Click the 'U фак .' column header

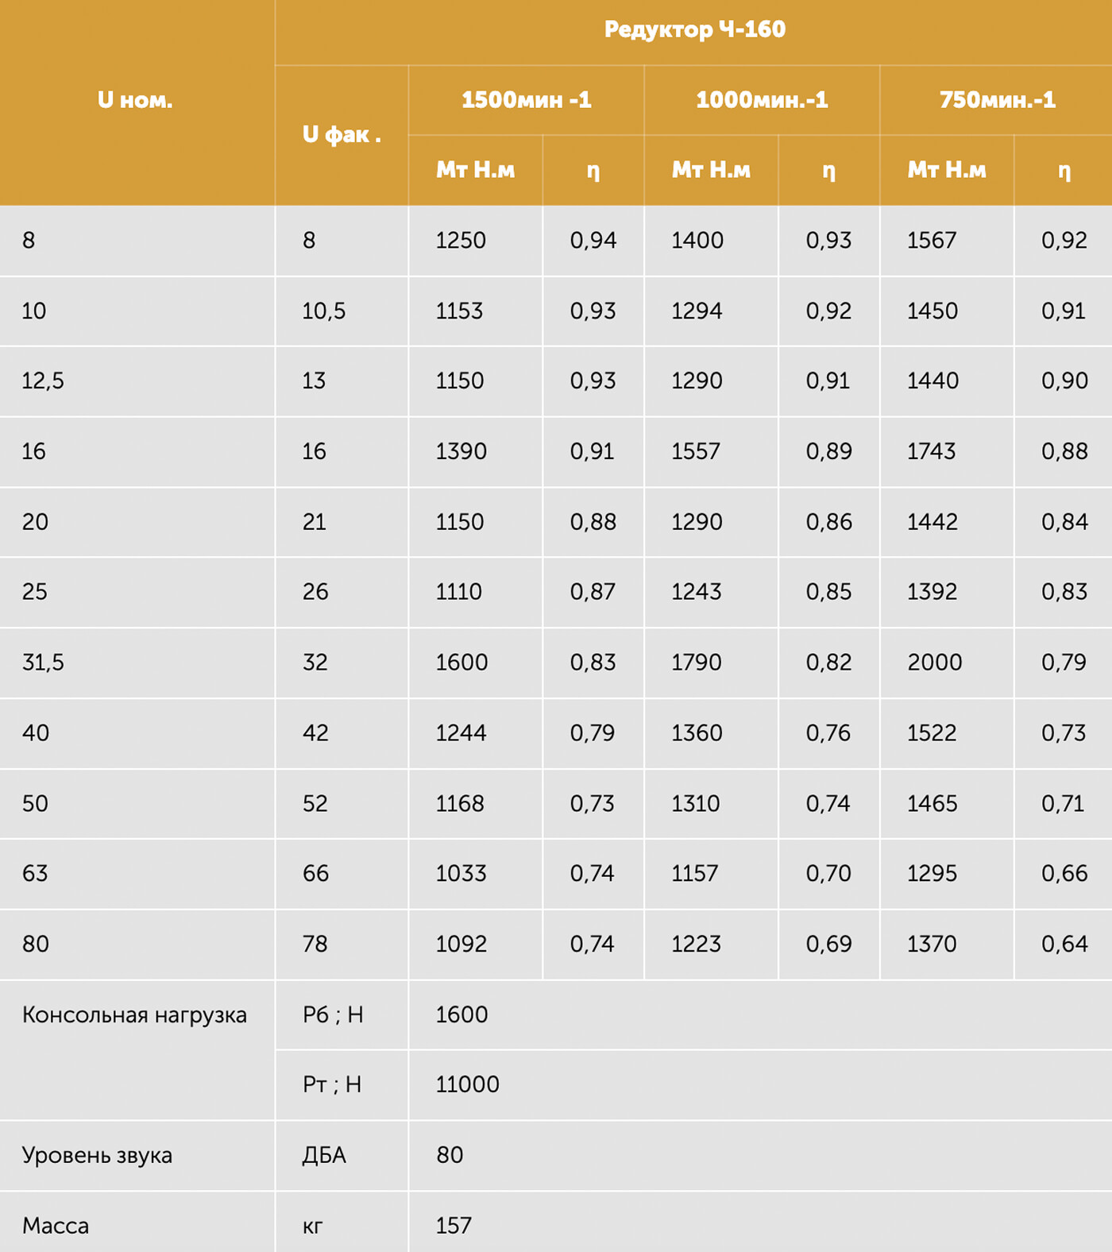point(342,135)
